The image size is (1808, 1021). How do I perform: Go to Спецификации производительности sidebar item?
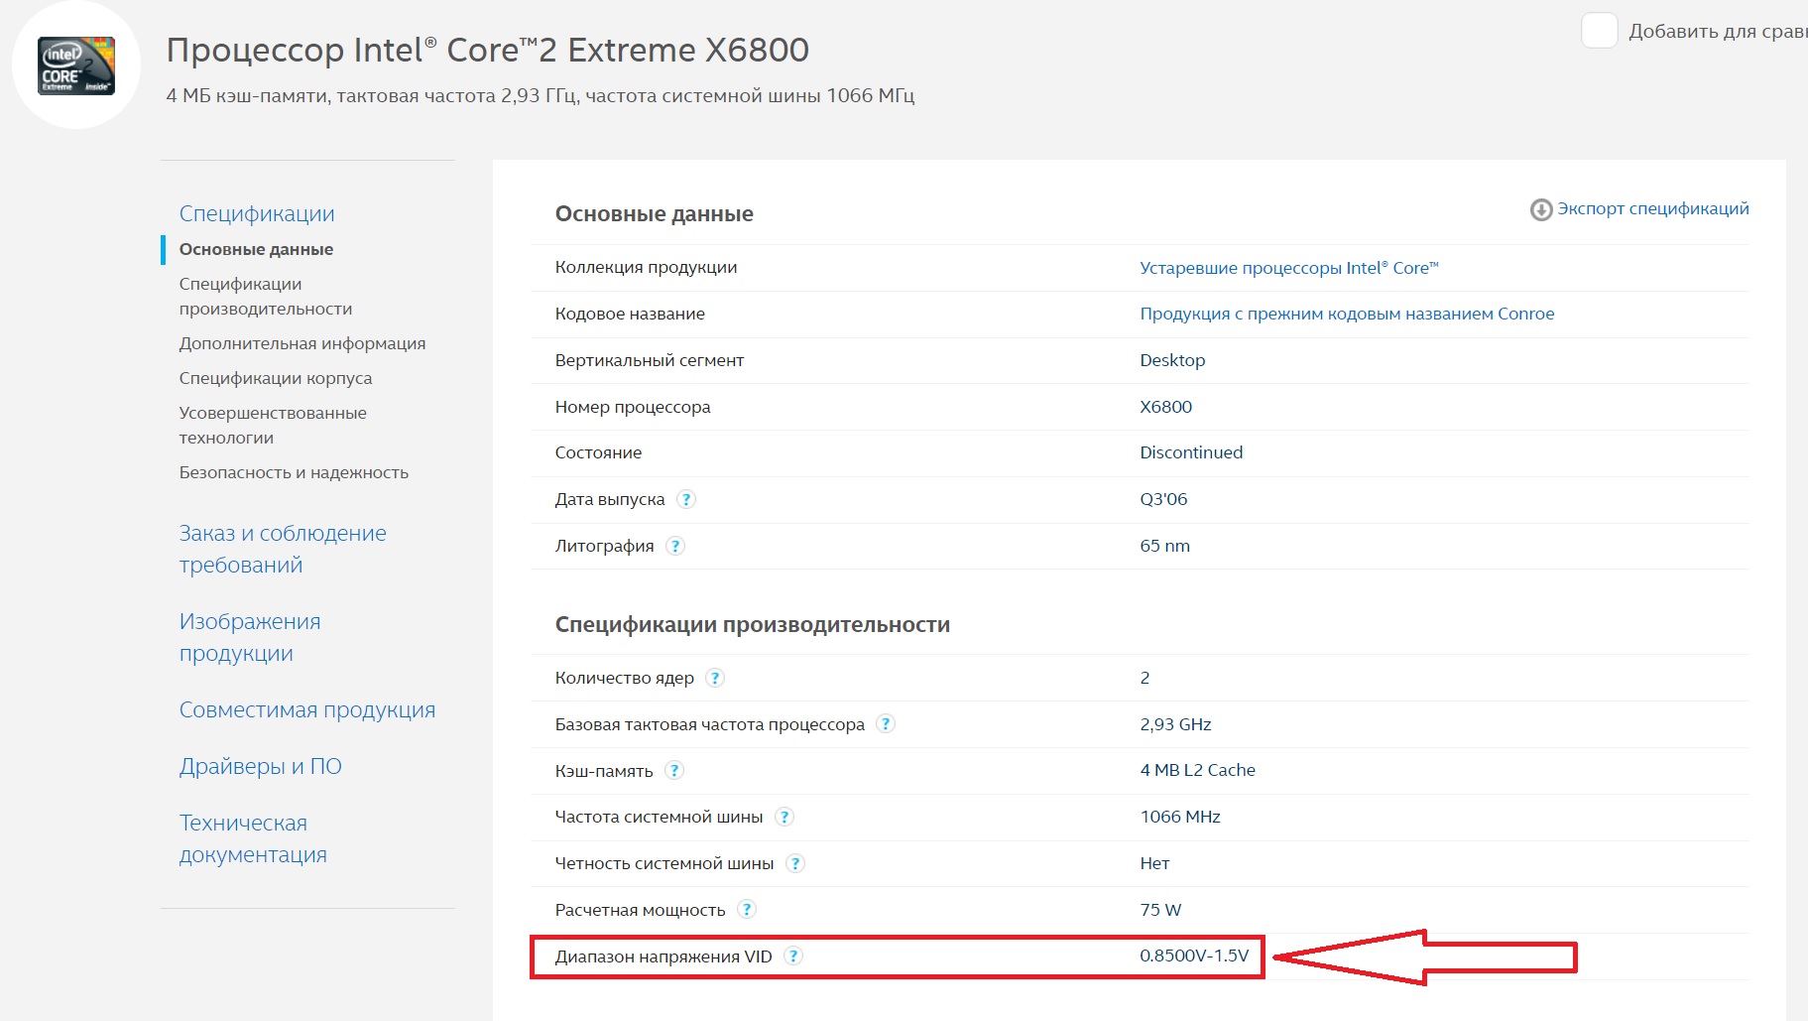[266, 296]
